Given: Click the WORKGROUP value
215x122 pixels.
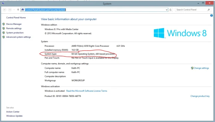Looking at the screenshot, I should 78,80.
